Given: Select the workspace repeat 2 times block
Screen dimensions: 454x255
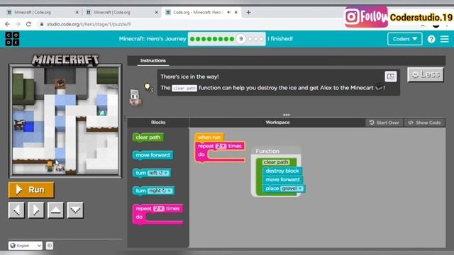Looking at the screenshot, I should [220, 152].
